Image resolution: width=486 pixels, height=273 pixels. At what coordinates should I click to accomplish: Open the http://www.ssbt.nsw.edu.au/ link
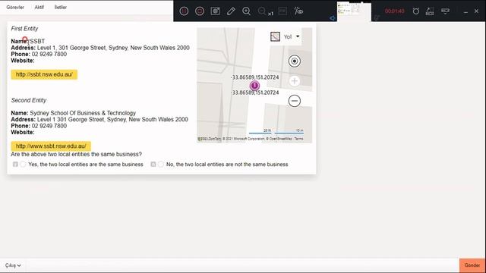(x=51, y=146)
